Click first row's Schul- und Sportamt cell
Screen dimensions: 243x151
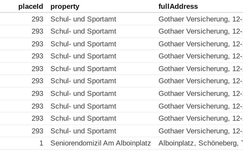click(x=83, y=19)
